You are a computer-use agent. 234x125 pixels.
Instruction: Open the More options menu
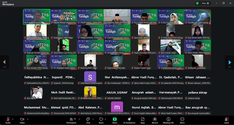pos(182,120)
